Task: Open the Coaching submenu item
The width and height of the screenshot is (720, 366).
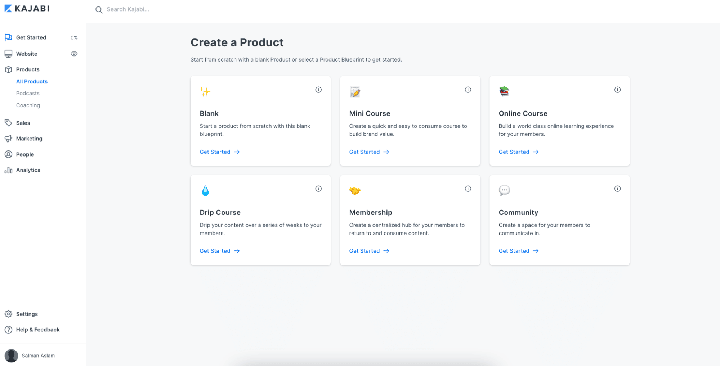Action: pyautogui.click(x=28, y=105)
